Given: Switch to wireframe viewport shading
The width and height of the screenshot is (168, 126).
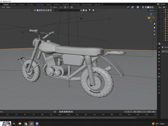Looking at the screenshot, I should point(146,7).
